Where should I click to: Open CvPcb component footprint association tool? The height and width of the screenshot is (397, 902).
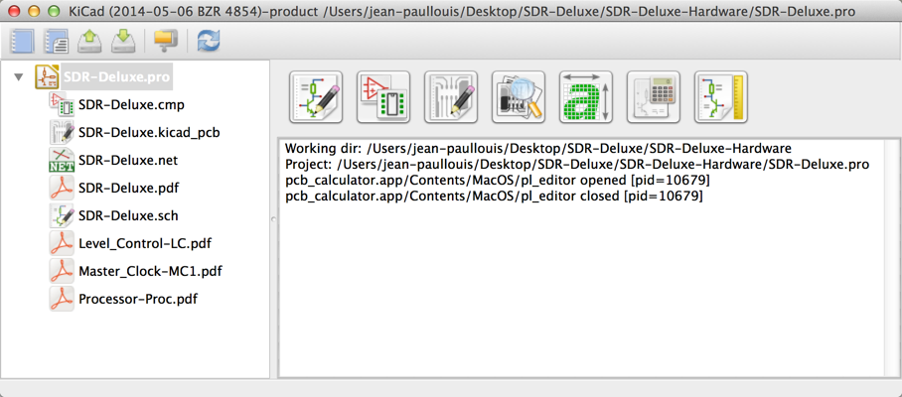pos(383,97)
